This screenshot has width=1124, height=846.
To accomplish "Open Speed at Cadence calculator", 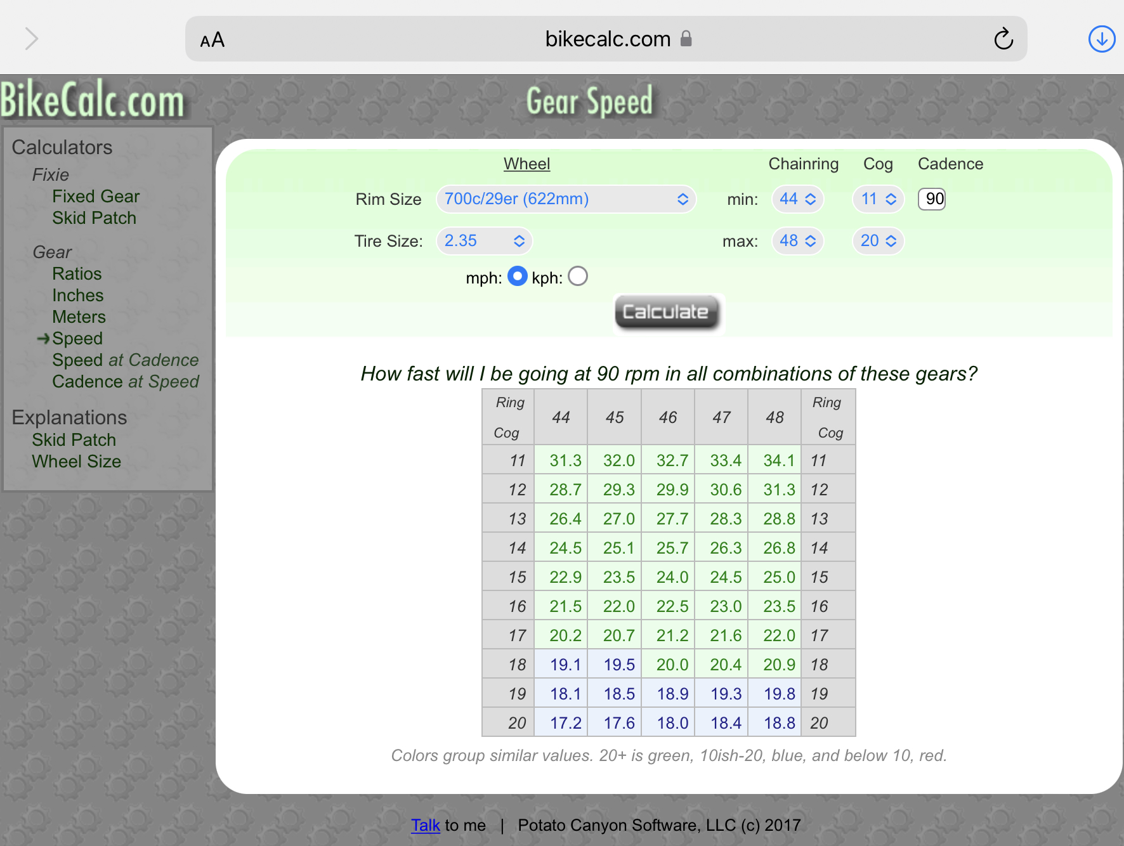I will click(125, 360).
